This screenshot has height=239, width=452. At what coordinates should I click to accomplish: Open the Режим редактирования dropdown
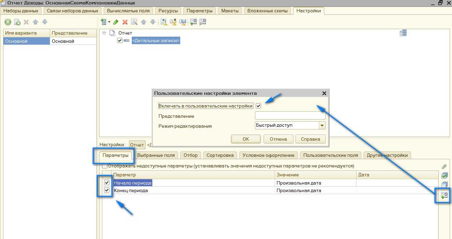tap(322, 126)
